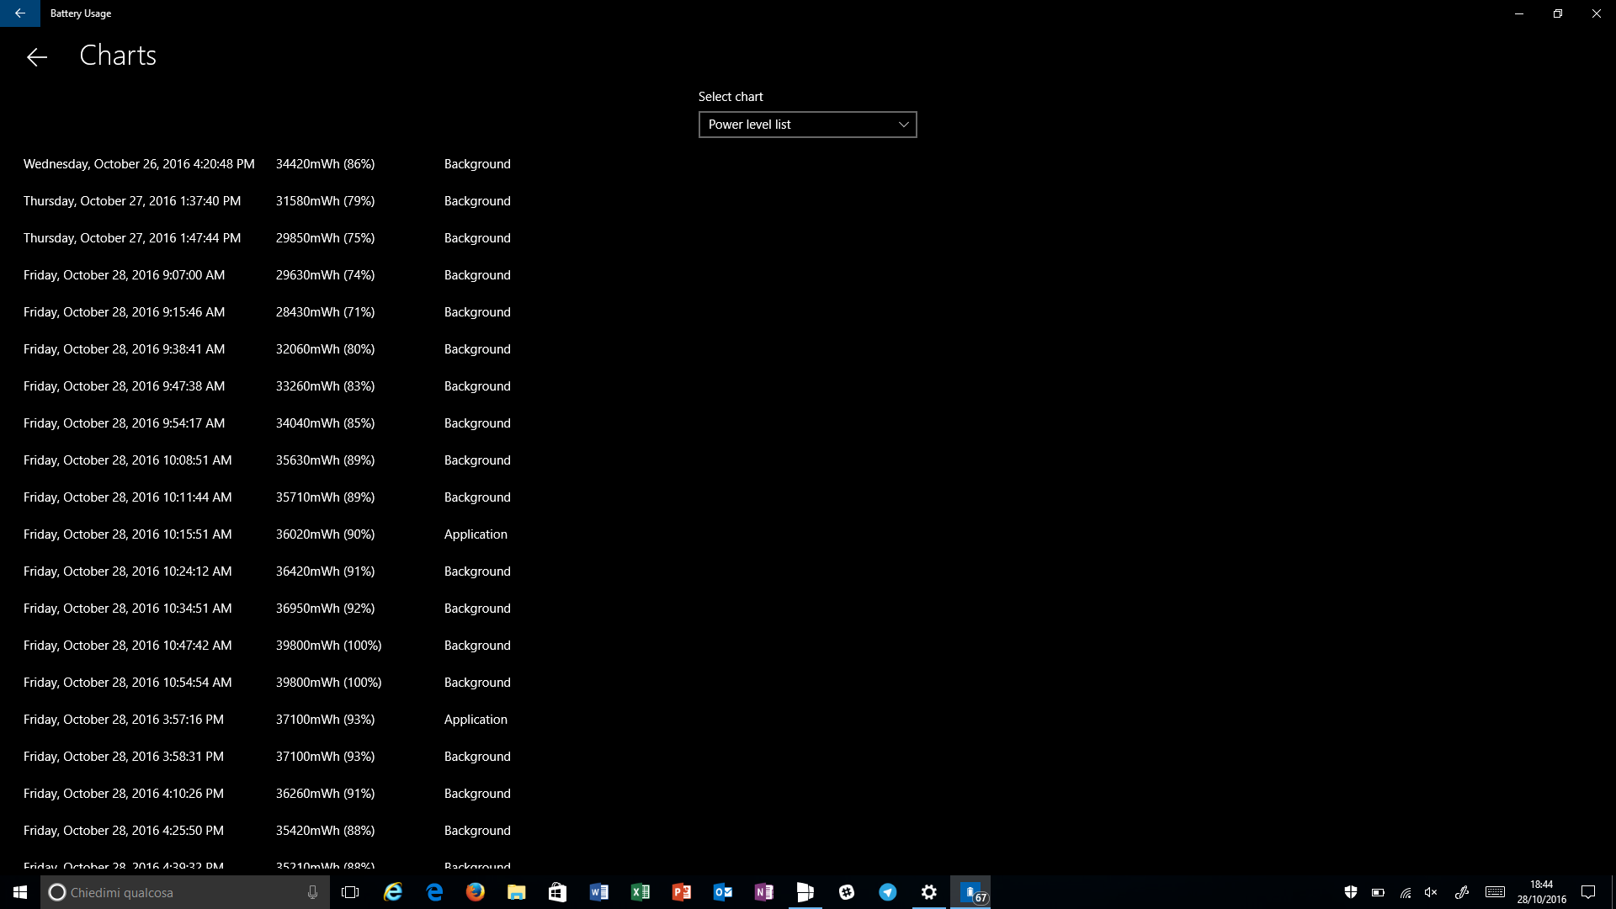Click the Battery Usage taskbar app icon
Viewport: 1616px width, 909px height.
(x=970, y=892)
